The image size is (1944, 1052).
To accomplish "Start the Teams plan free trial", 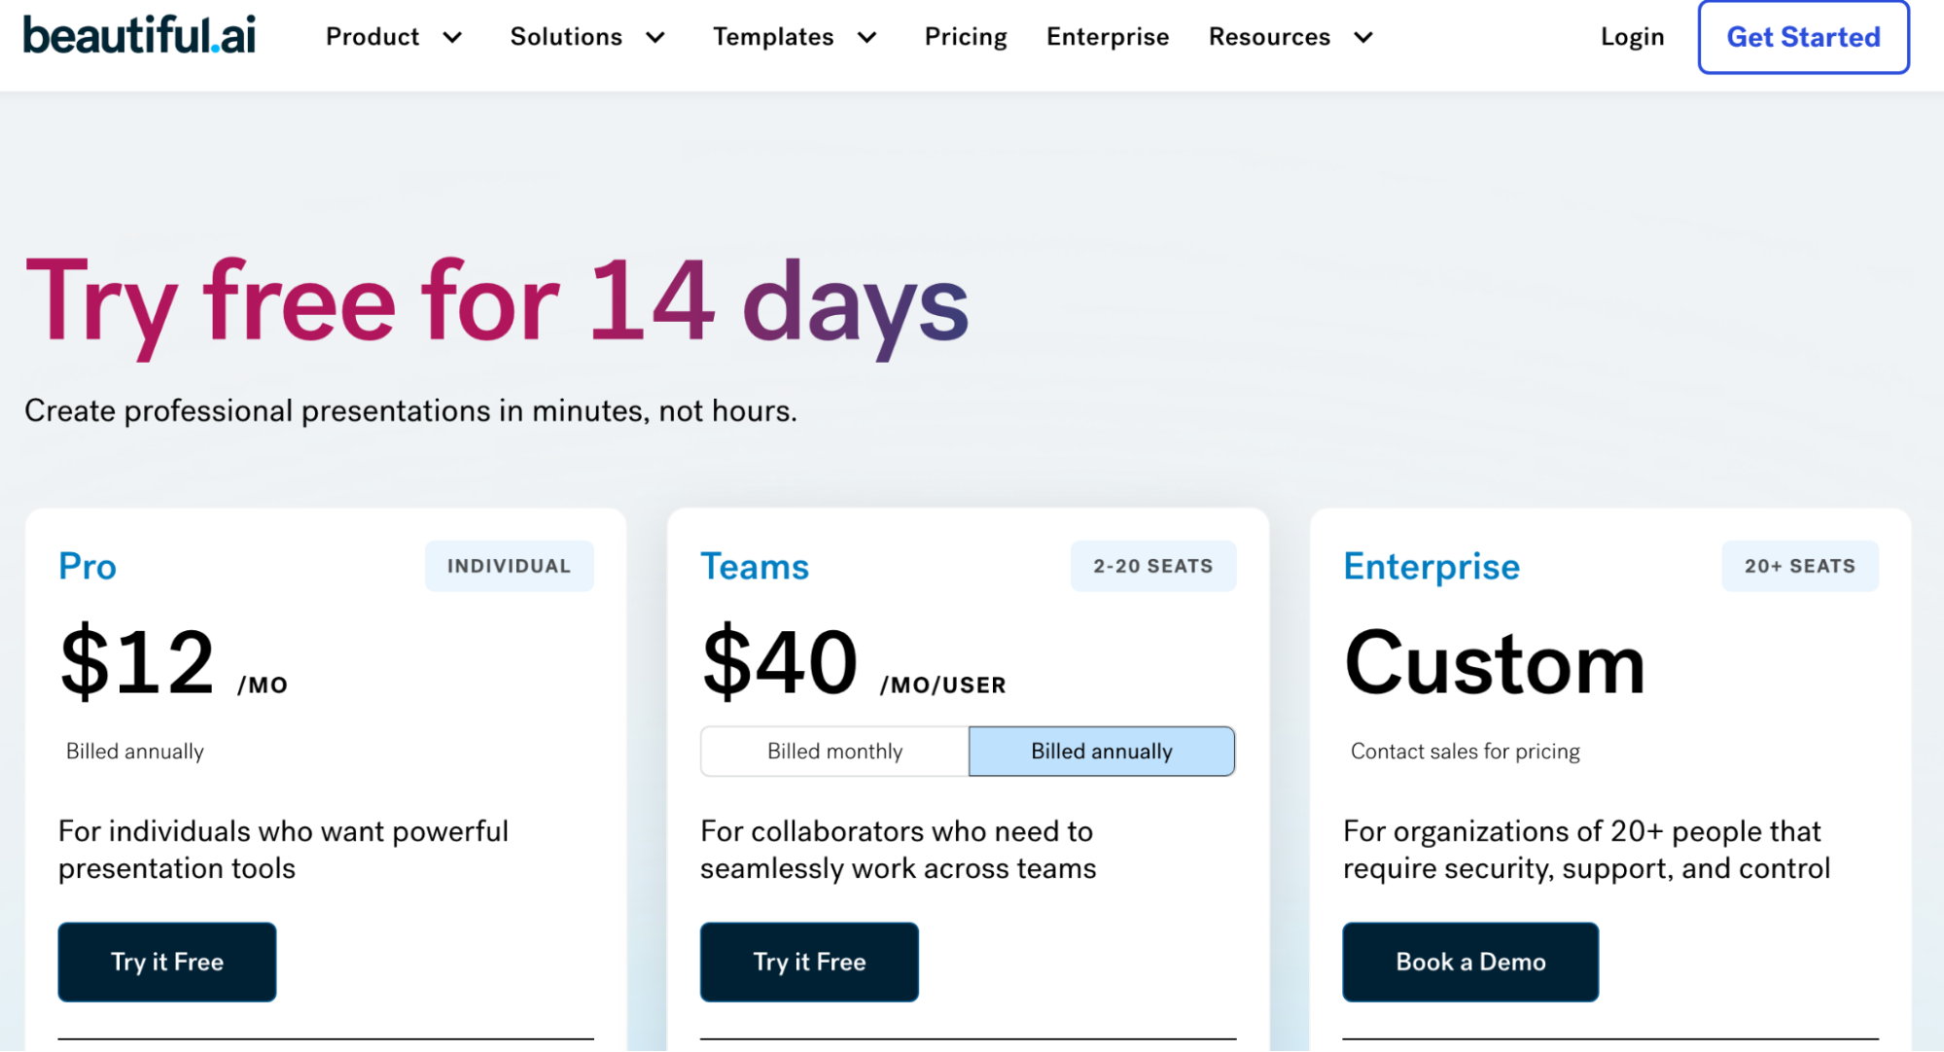I will 809,962.
